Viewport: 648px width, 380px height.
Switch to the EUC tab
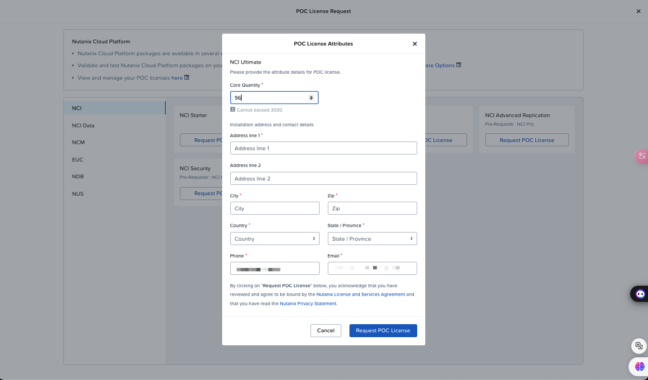pyautogui.click(x=115, y=159)
